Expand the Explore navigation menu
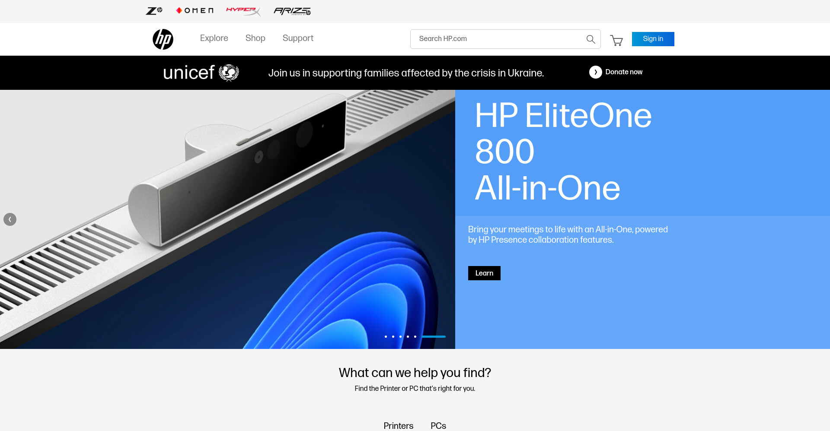This screenshot has width=830, height=431. (x=214, y=38)
